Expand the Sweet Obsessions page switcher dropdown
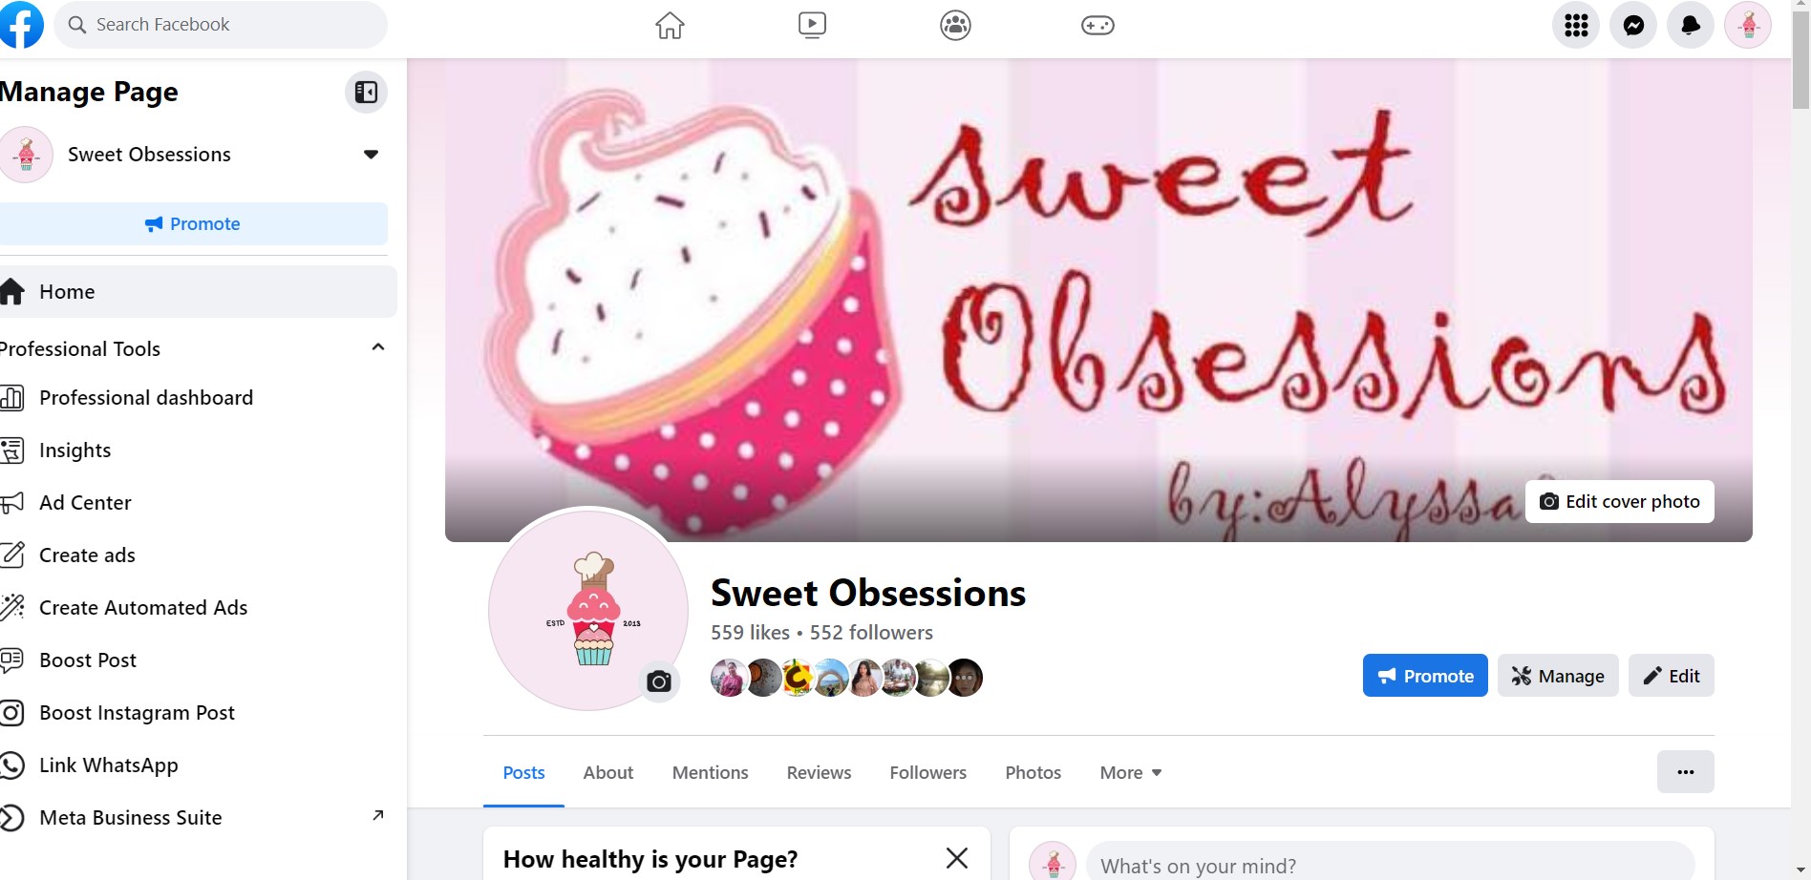Image resolution: width=1811 pixels, height=880 pixels. (371, 155)
